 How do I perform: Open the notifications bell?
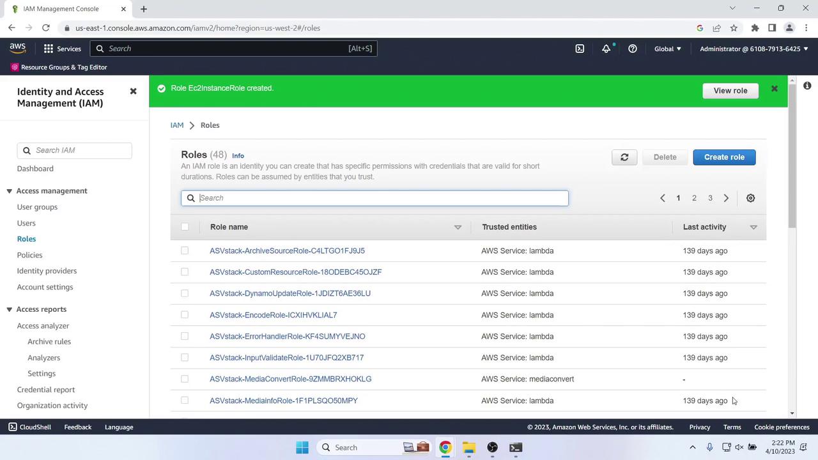click(x=606, y=49)
